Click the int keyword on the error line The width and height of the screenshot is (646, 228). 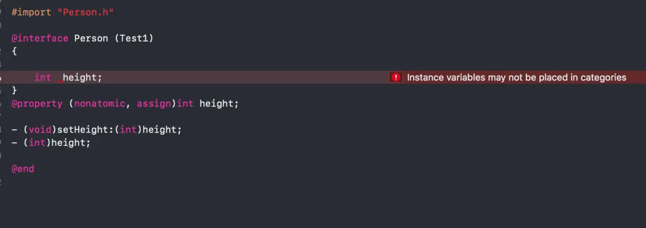click(x=43, y=78)
